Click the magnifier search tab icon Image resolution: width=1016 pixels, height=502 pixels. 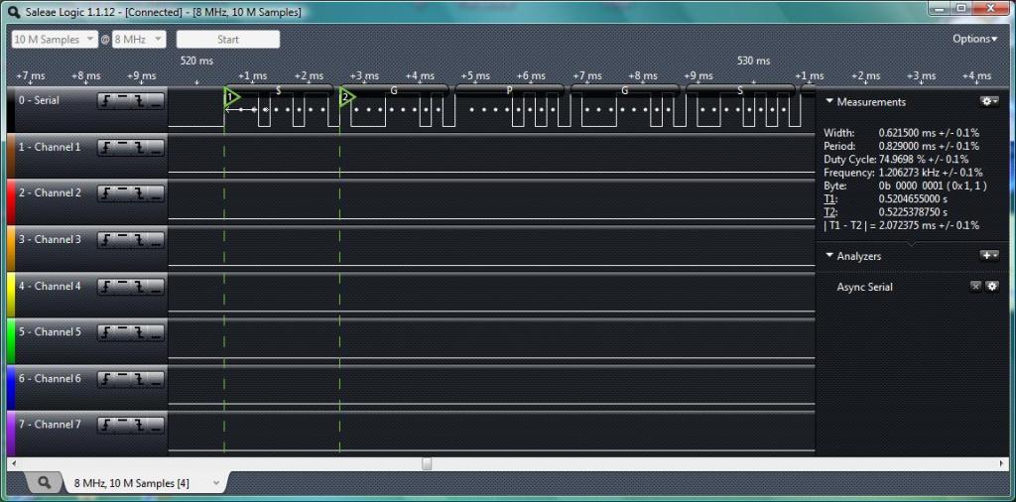(45, 483)
